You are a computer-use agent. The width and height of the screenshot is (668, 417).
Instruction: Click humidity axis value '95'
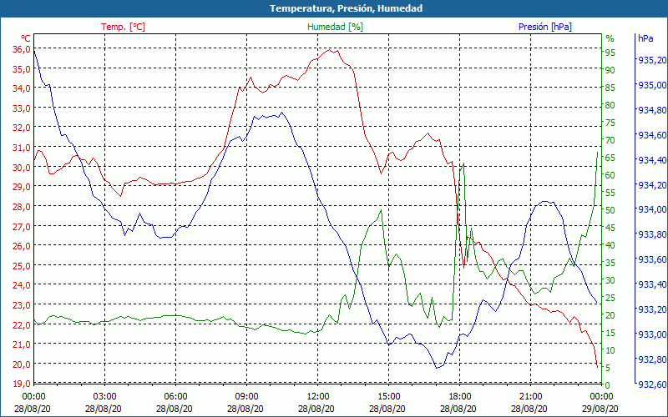coord(610,53)
